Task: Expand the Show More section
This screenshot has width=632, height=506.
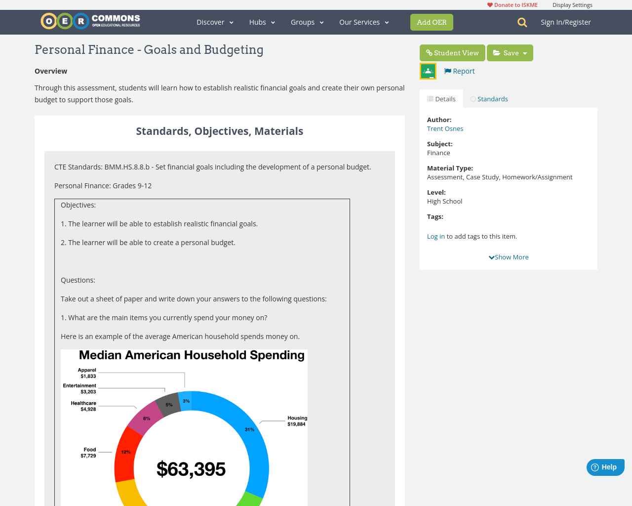Action: point(508,256)
